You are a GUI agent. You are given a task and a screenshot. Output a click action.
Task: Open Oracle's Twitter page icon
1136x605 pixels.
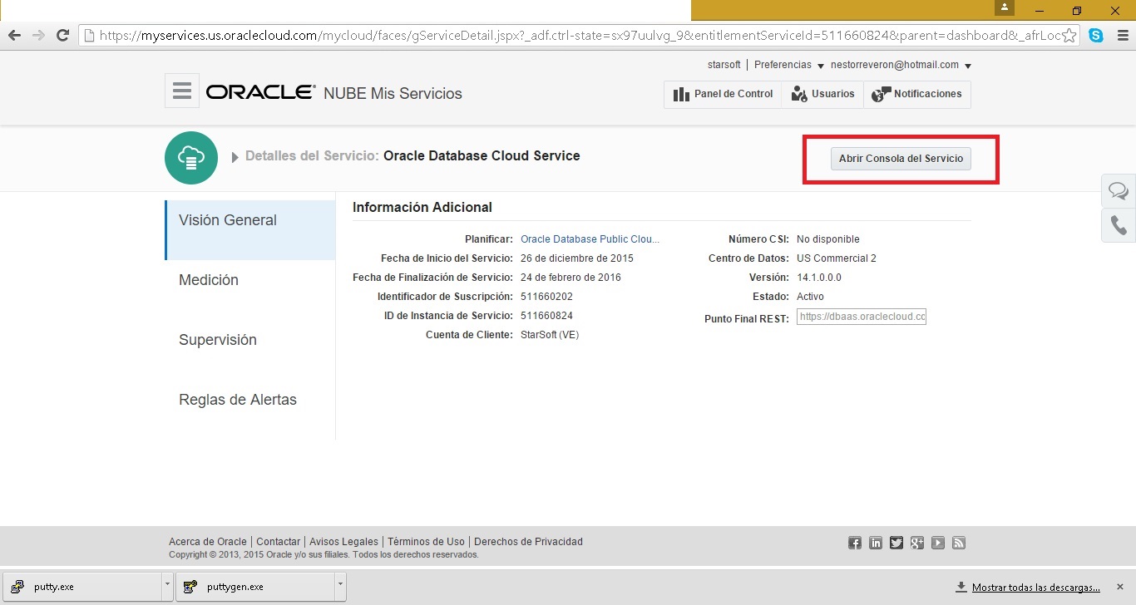[x=896, y=543]
